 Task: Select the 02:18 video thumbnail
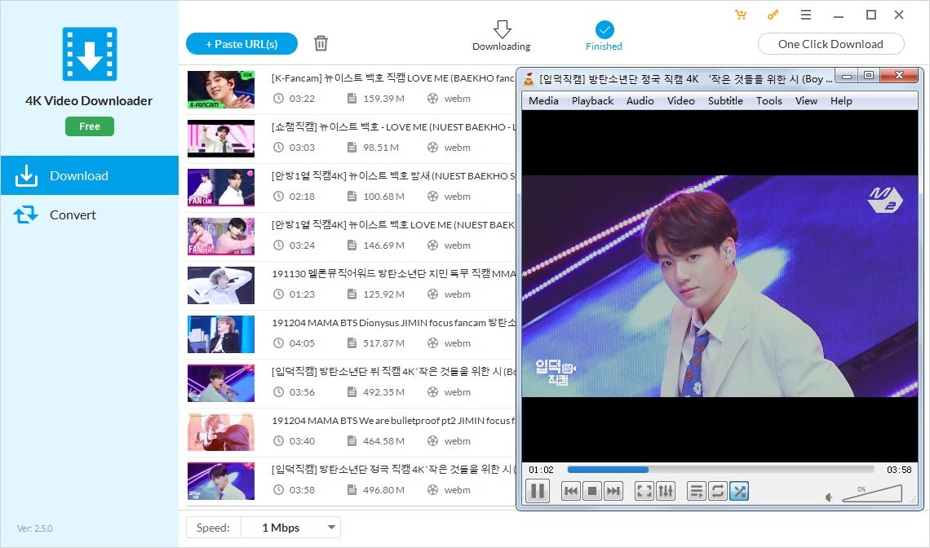click(220, 188)
